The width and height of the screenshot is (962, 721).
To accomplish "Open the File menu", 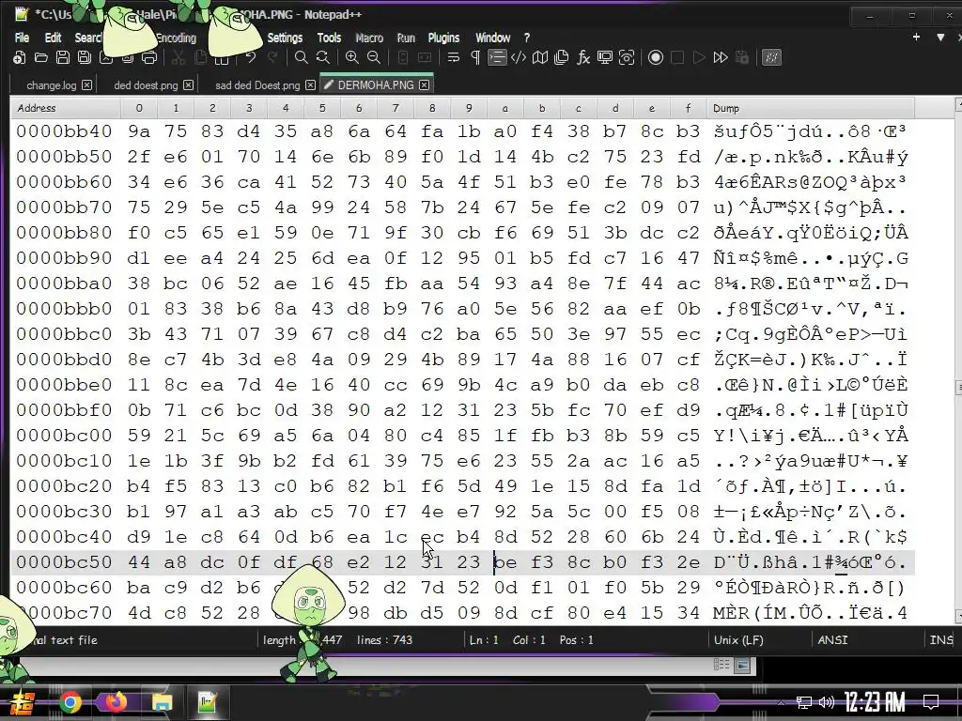I will (23, 38).
